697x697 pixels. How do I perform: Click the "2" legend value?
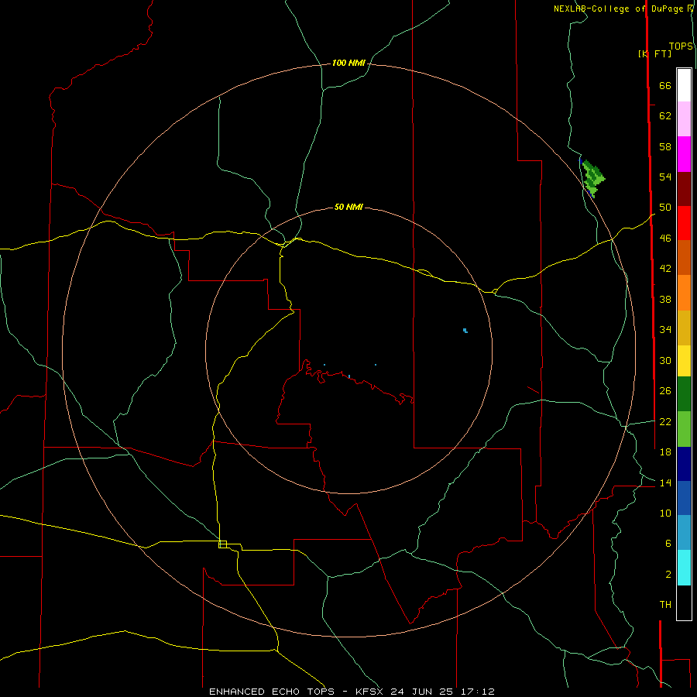[x=668, y=575]
